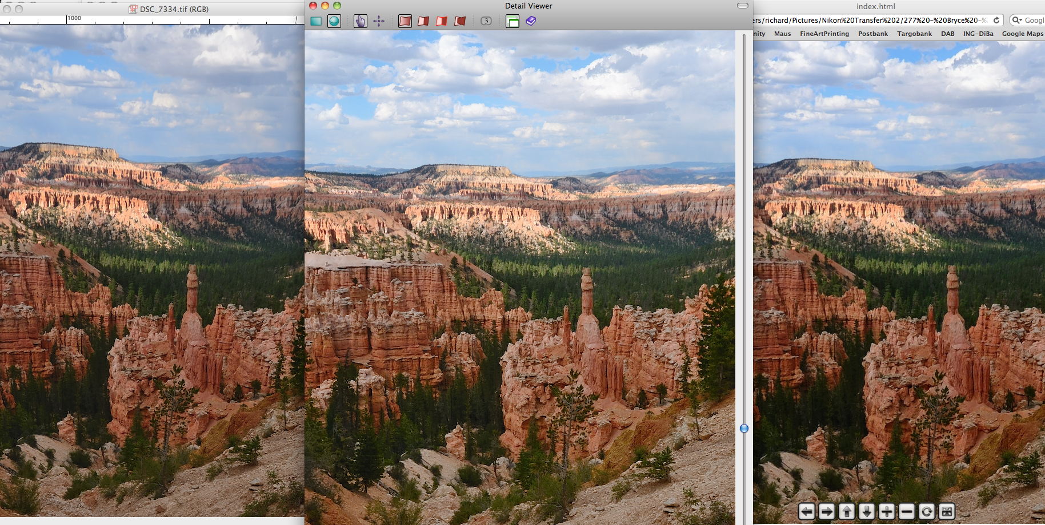The width and height of the screenshot is (1045, 525).
Task: Click the number 3 badge button
Action: [486, 21]
